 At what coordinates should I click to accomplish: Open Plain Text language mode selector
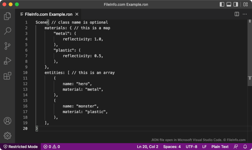click(220, 147)
